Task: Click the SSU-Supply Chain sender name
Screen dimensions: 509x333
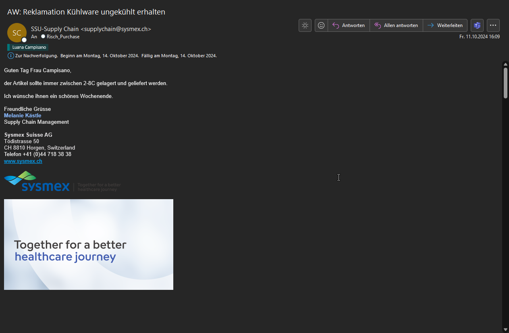Action: pyautogui.click(x=55, y=29)
